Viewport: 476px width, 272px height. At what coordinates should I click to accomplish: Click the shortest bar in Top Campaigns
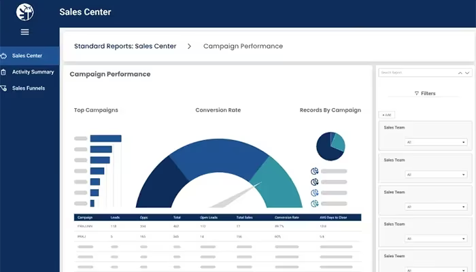point(92,203)
